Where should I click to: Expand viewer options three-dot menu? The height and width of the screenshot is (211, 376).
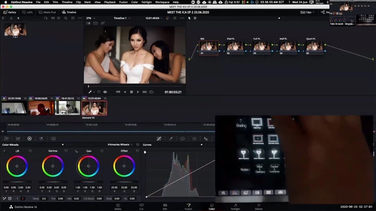182,18
